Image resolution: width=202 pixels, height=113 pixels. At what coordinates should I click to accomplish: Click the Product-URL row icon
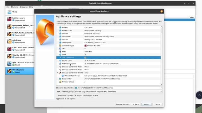pyautogui.click(x=60, y=30)
